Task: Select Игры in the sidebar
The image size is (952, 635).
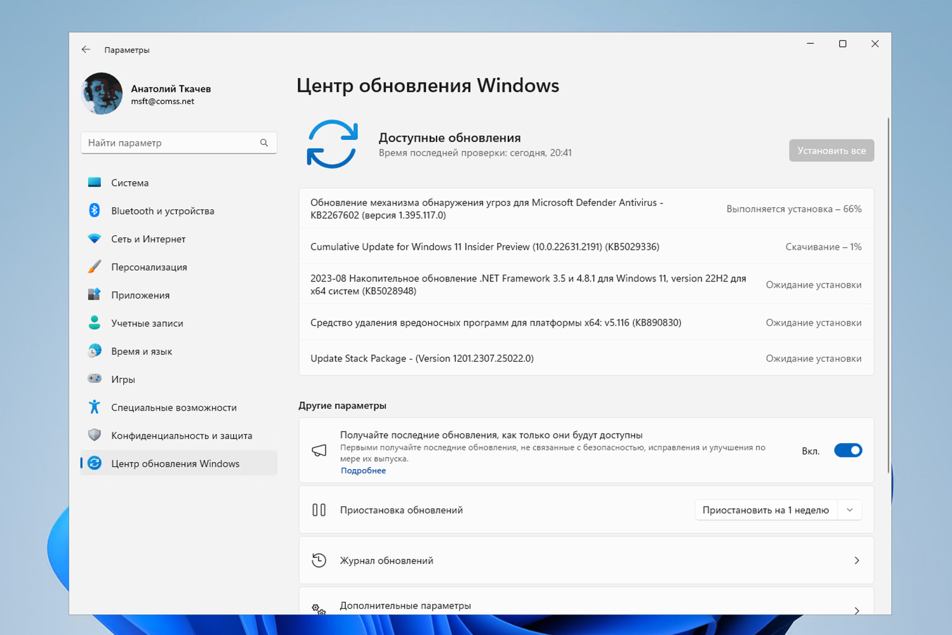Action: click(179, 379)
